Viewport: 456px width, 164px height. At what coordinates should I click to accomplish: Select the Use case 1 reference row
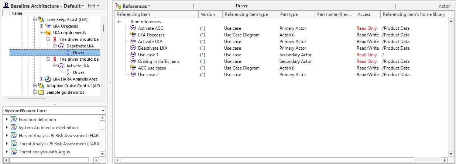[282, 55]
